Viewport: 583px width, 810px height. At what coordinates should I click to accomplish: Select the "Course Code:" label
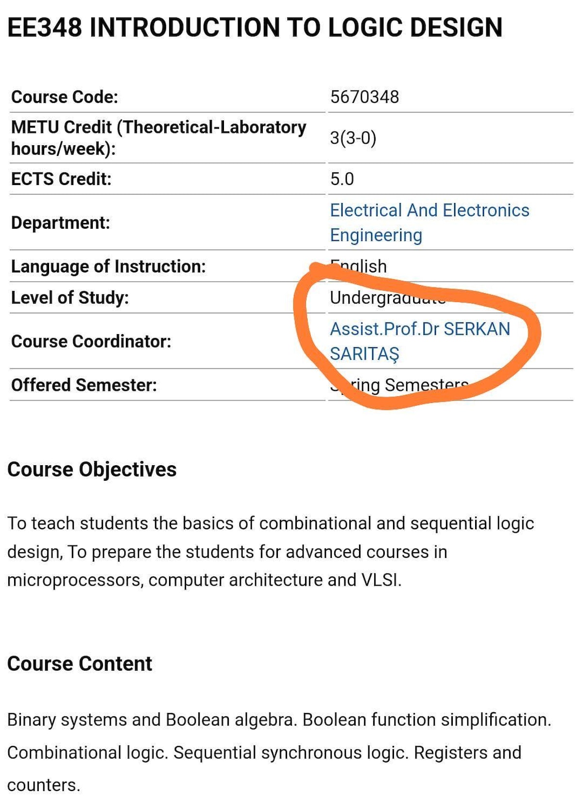point(65,97)
